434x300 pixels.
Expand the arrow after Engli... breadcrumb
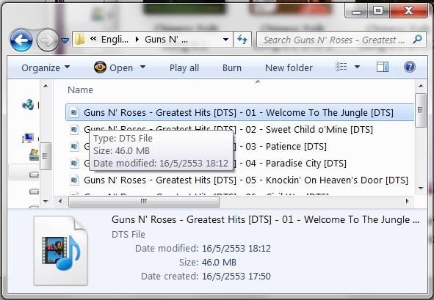pos(137,40)
